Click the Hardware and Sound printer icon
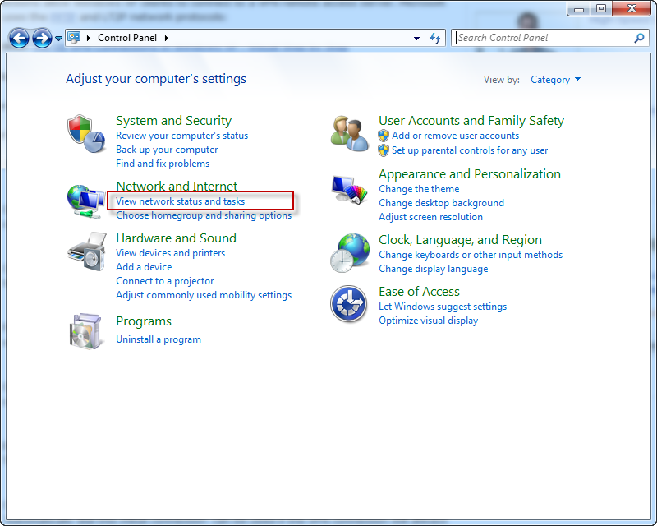This screenshot has height=526, width=657. (x=86, y=251)
